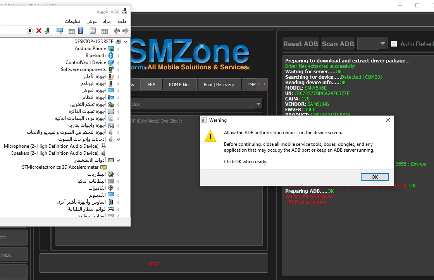The width and height of the screenshot is (434, 280).
Task: Click the blue help question mark icon
Action: point(81,31)
